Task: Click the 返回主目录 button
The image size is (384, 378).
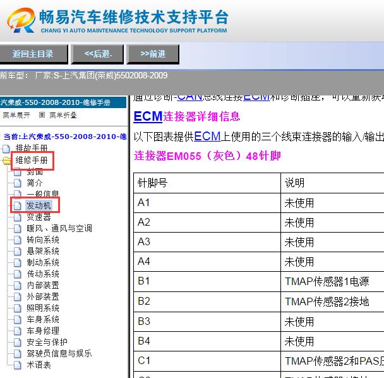Action: point(33,54)
